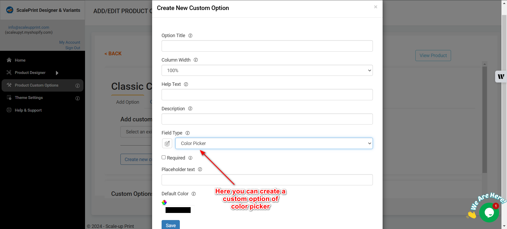507x229 pixels.
Task: Click the black default color swatch
Action: tap(178, 210)
